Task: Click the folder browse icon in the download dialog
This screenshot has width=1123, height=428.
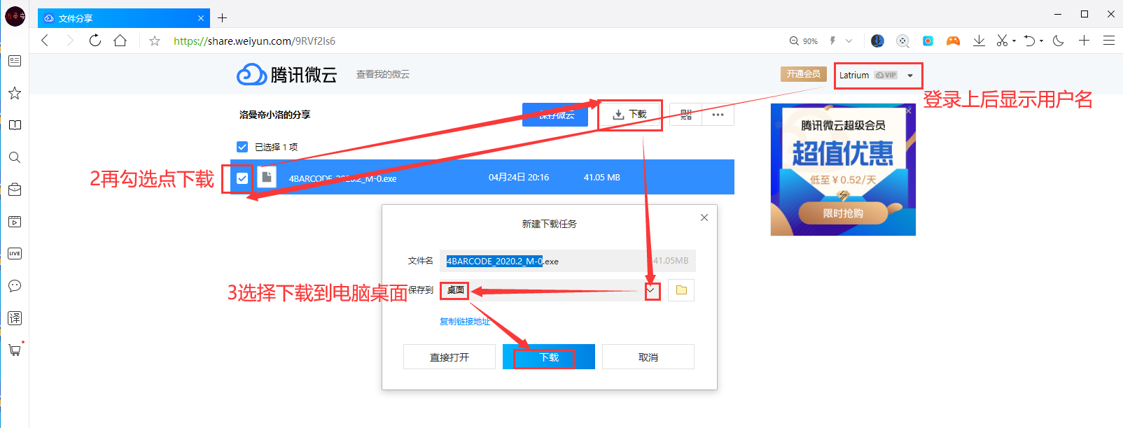Action: (681, 290)
